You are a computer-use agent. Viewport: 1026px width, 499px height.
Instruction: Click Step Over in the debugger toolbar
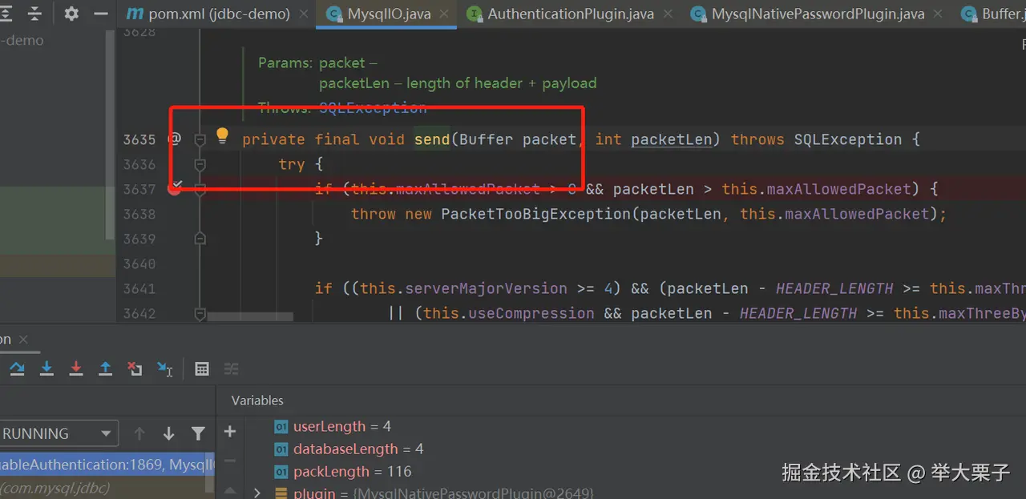tap(17, 368)
